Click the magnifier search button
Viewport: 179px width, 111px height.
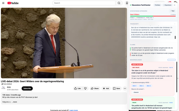point(119,3)
